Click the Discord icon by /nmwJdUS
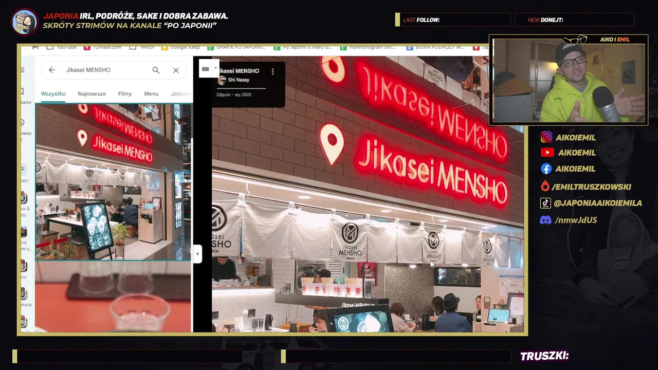 (545, 220)
